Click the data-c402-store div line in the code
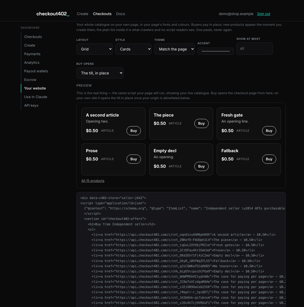Screen dimensions: 304x307 point(113,198)
